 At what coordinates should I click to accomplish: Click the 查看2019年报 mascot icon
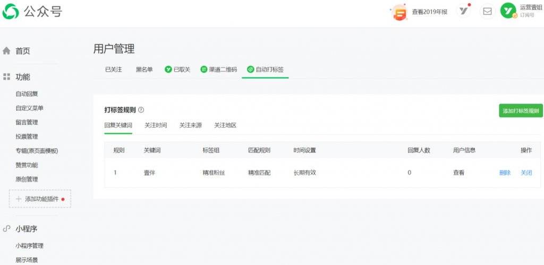click(x=399, y=12)
